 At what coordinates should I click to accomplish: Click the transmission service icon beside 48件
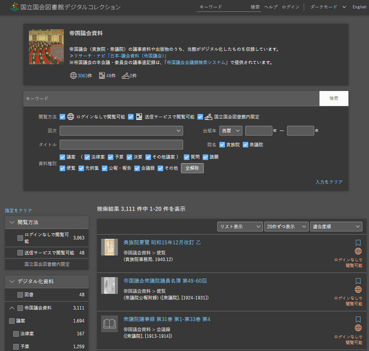(x=102, y=76)
